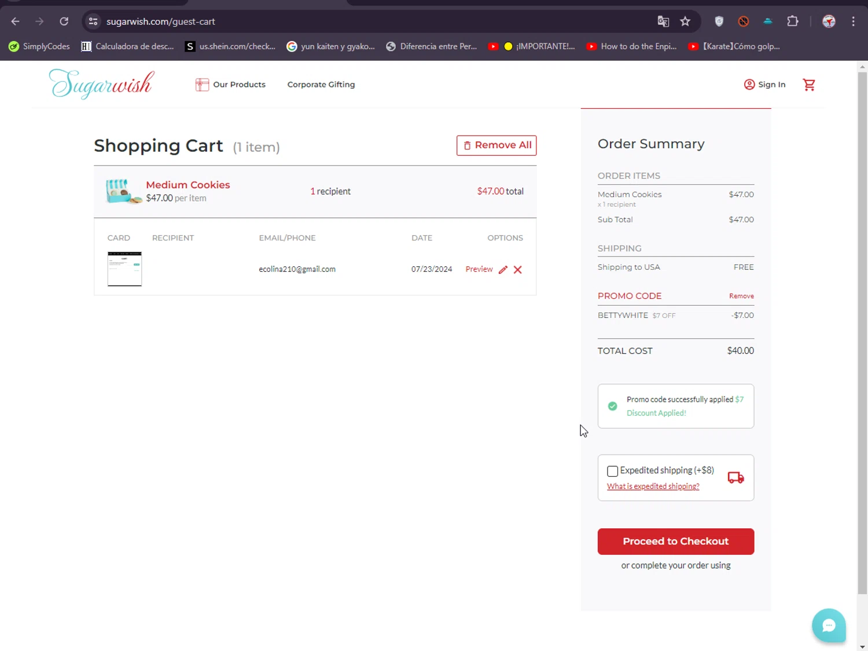Open the browser profile avatar

coord(829,21)
